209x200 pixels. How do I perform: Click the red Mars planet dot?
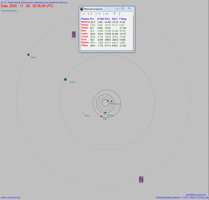pyautogui.click(x=101, y=116)
